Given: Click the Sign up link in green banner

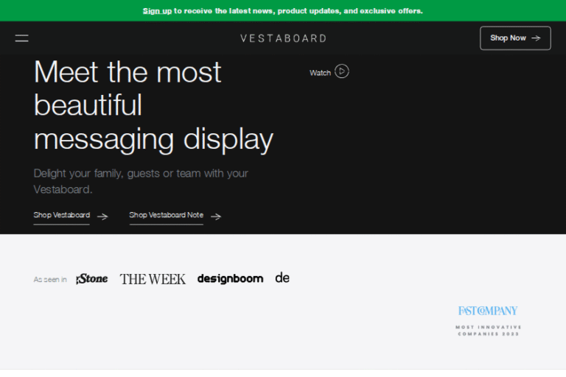Looking at the screenshot, I should [x=157, y=11].
